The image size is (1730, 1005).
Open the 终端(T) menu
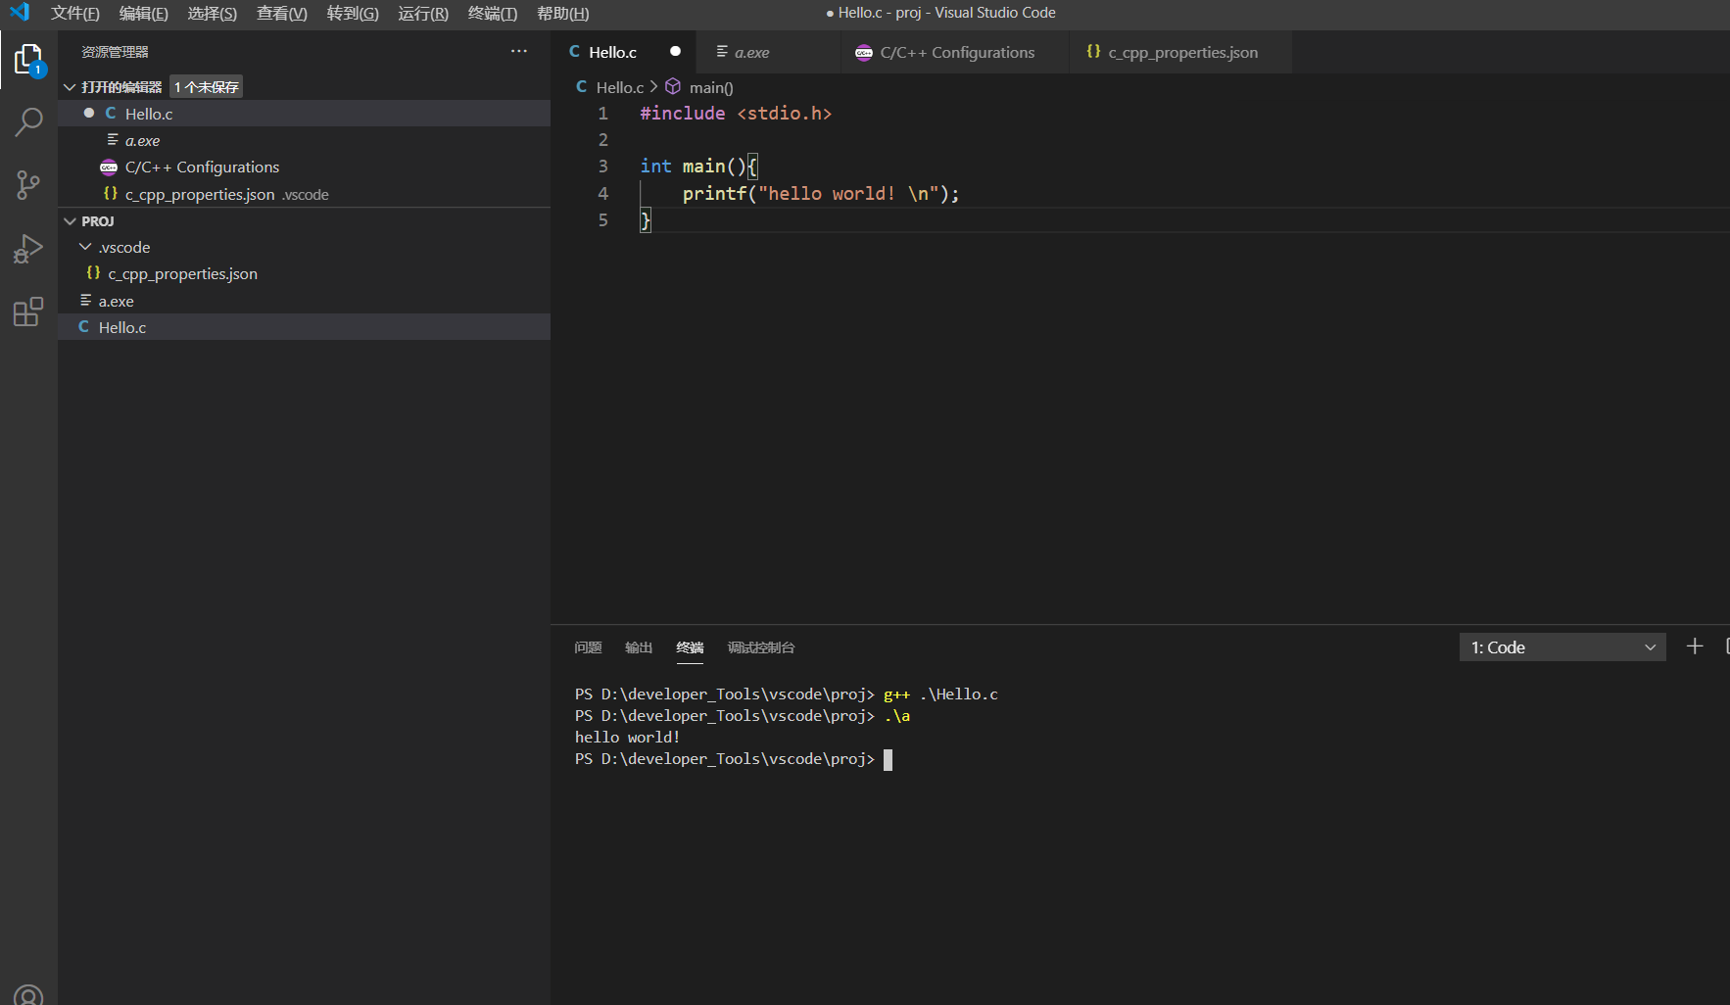(493, 13)
